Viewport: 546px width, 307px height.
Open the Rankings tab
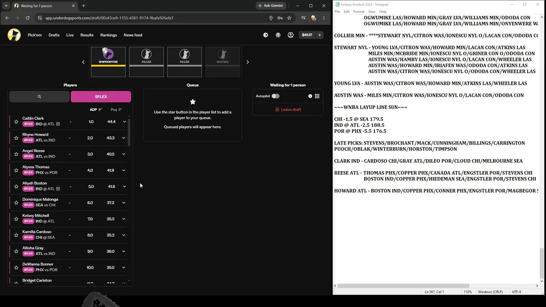(x=108, y=35)
